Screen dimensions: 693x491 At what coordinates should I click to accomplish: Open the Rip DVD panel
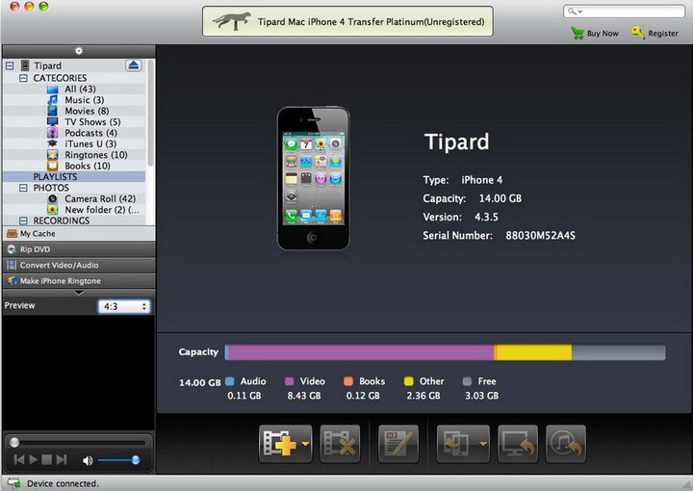coord(79,249)
